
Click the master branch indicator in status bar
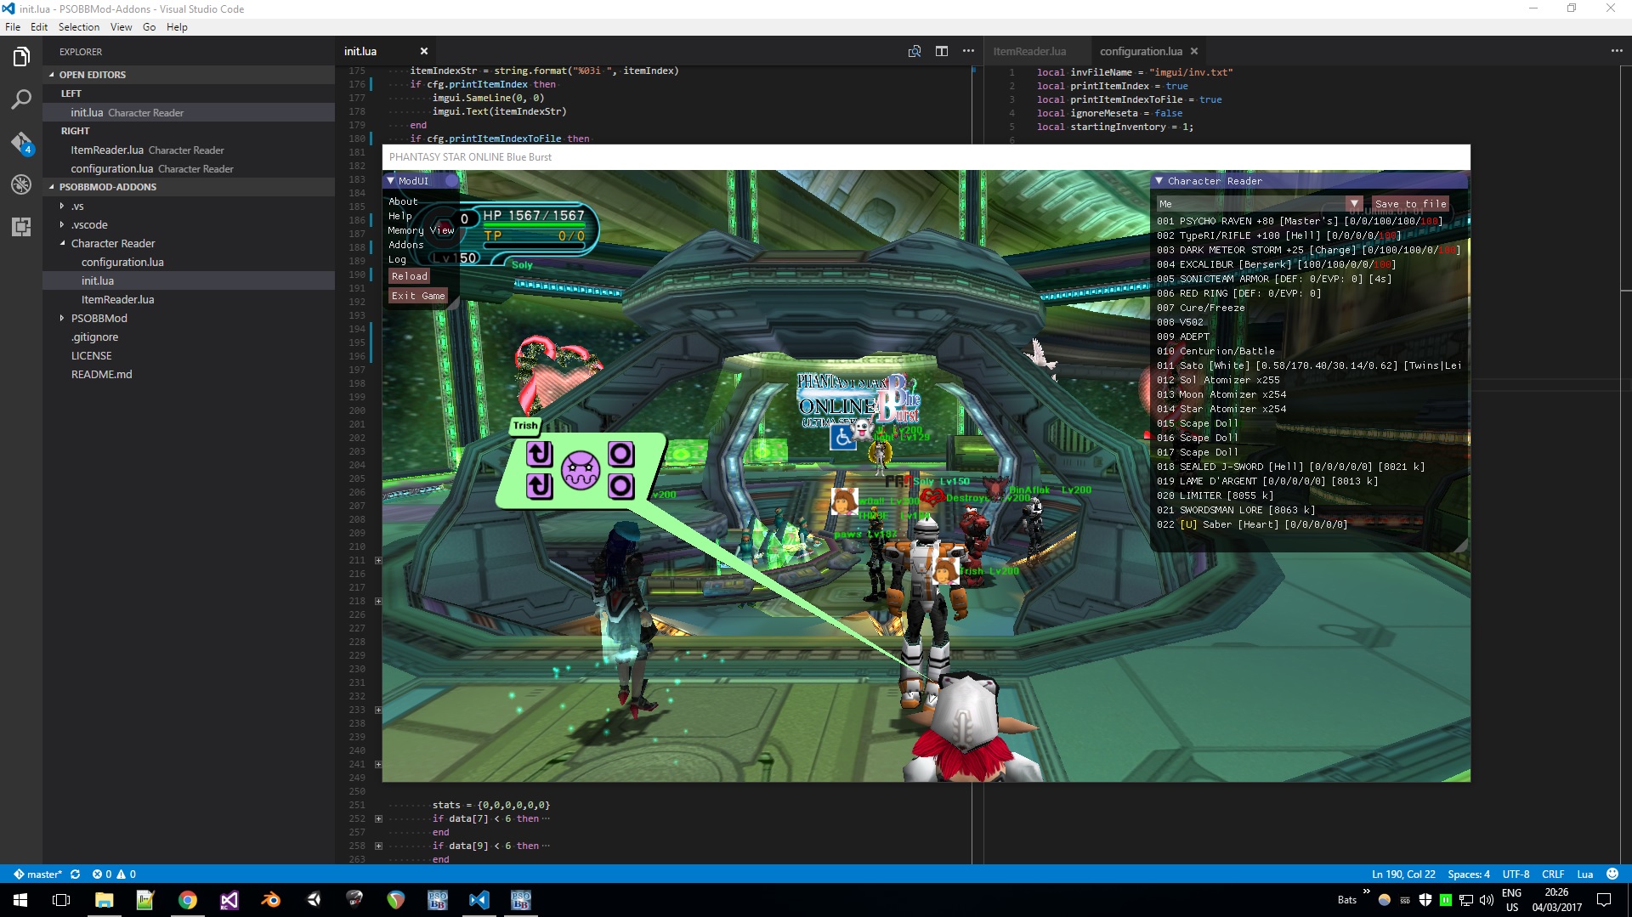click(37, 875)
